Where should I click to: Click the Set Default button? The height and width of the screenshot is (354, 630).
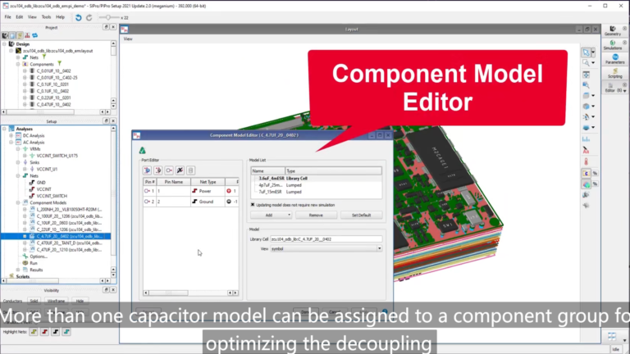(361, 216)
